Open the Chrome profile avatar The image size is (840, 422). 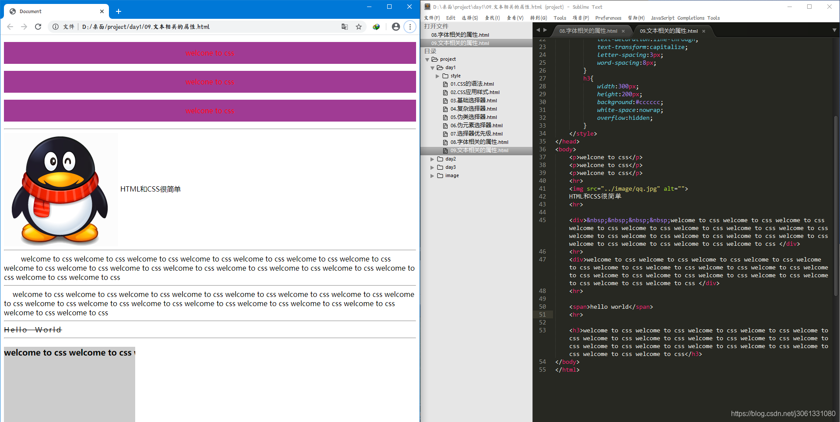coord(396,27)
